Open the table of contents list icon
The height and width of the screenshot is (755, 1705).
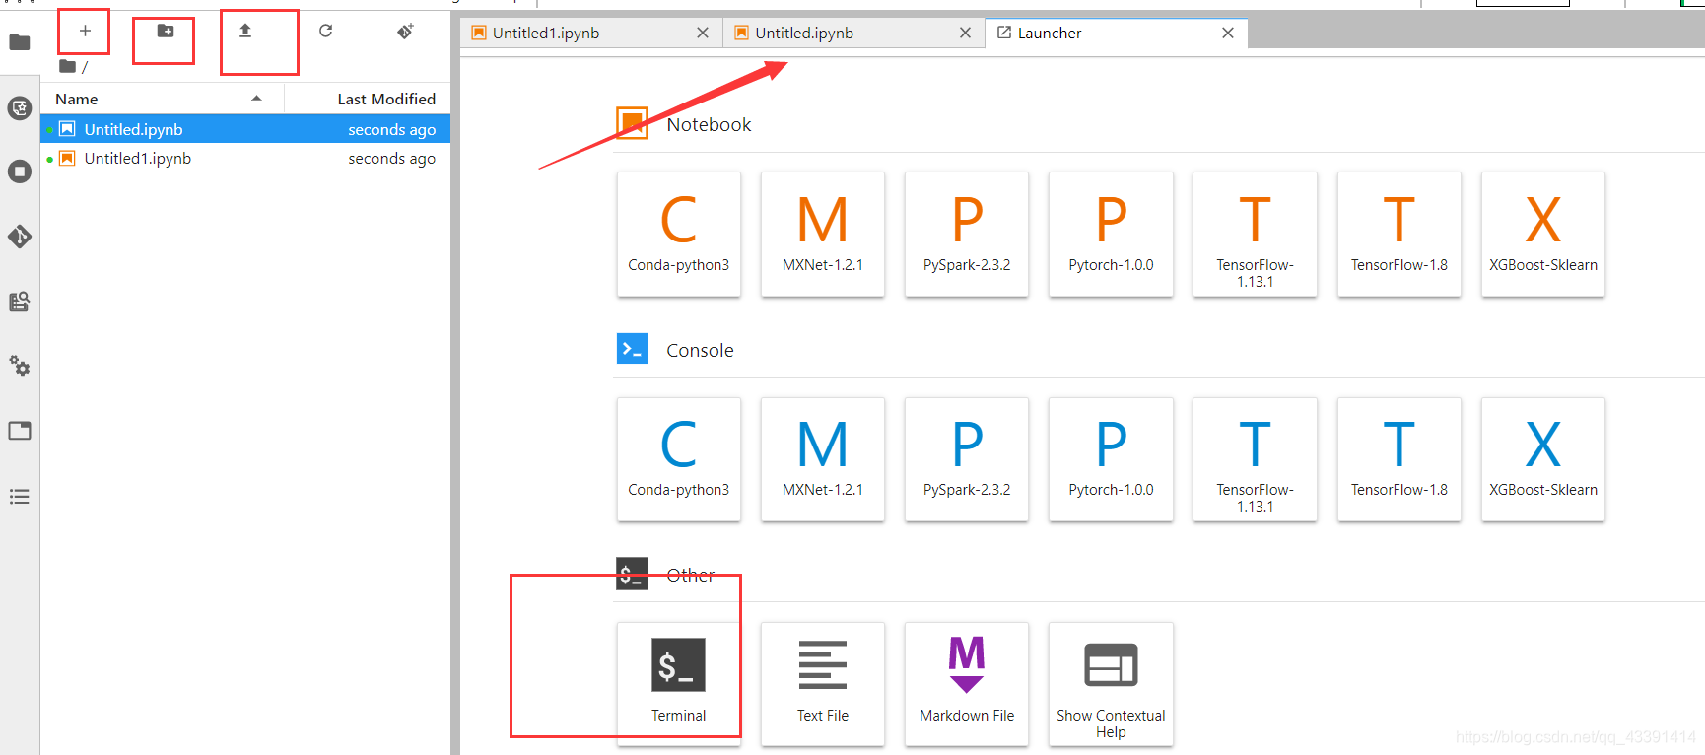tap(20, 496)
